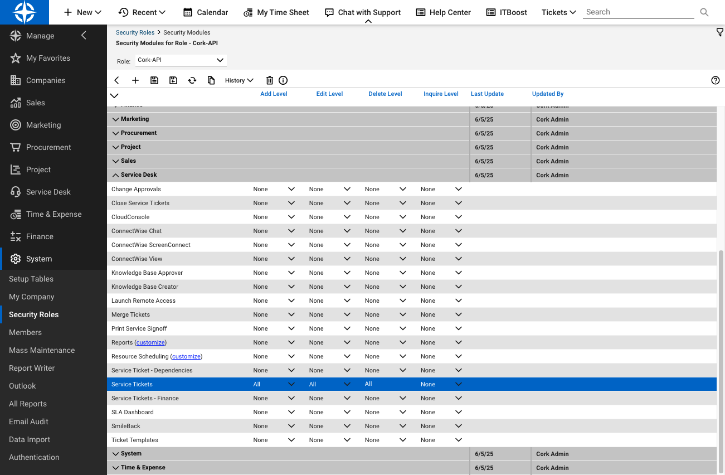Viewport: 725px width, 475px height.
Task: Open the Recent menu
Action: (142, 12)
